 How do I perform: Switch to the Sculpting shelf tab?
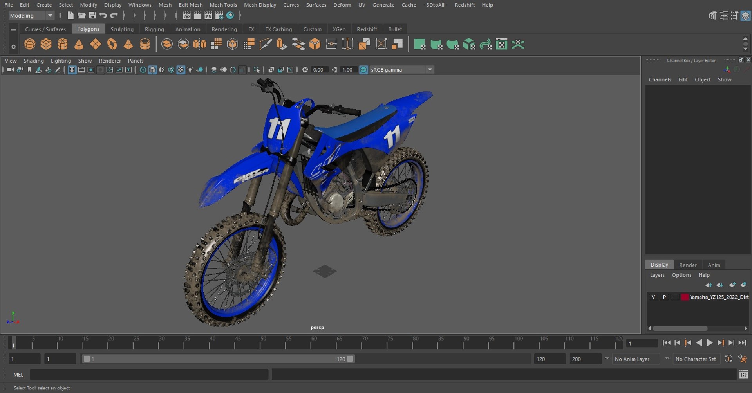122,29
